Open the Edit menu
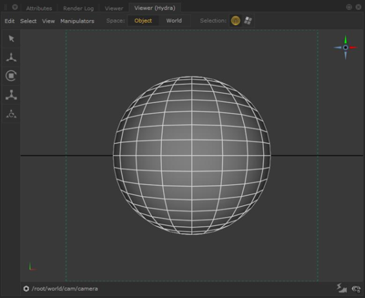This screenshot has width=365, height=298. (10, 21)
